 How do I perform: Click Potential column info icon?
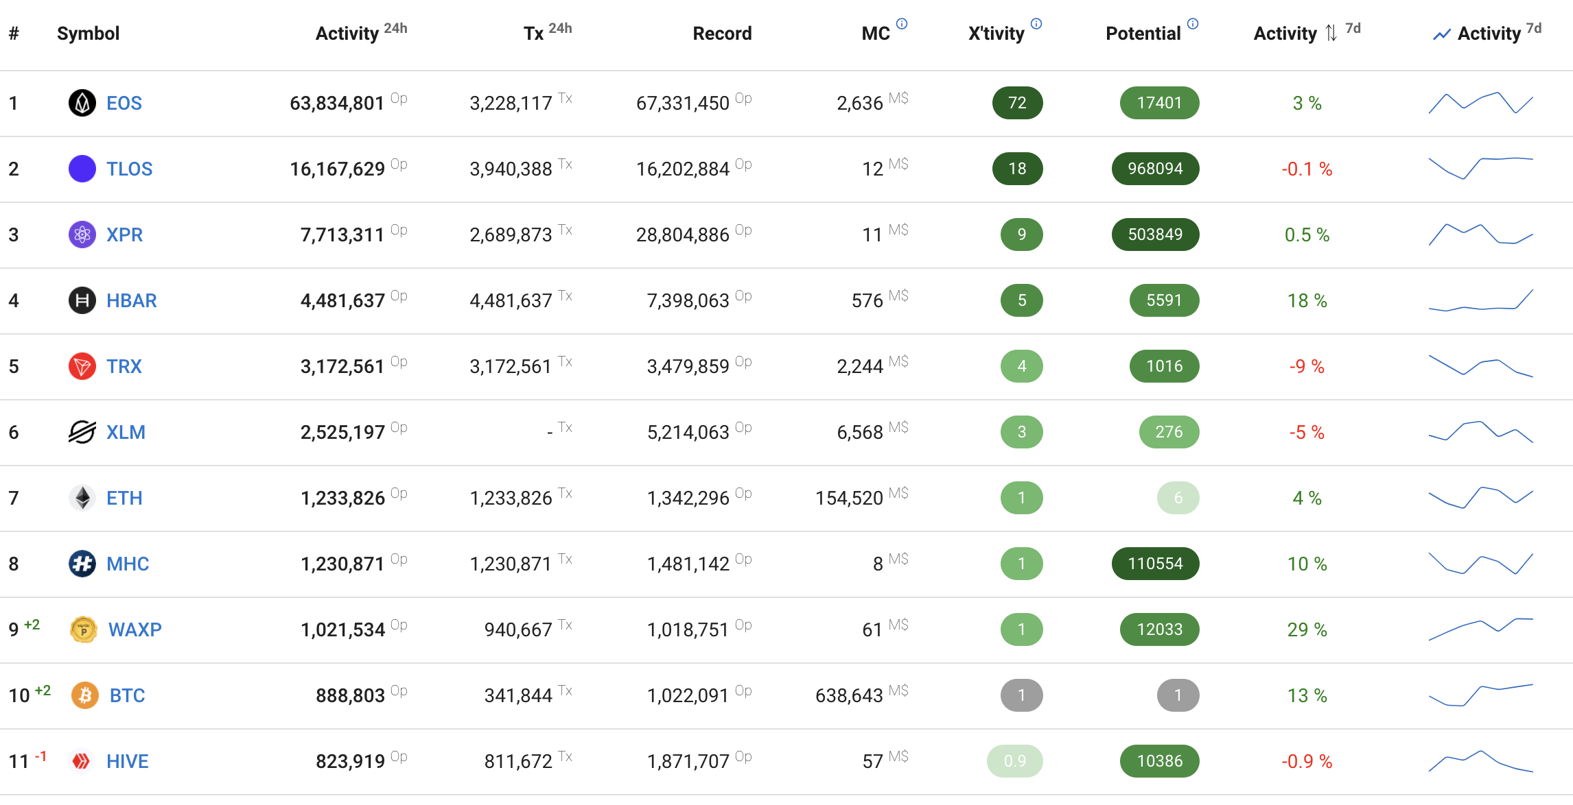[1193, 24]
